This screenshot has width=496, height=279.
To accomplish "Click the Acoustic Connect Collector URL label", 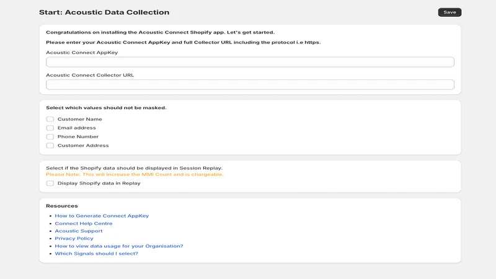I will point(90,75).
